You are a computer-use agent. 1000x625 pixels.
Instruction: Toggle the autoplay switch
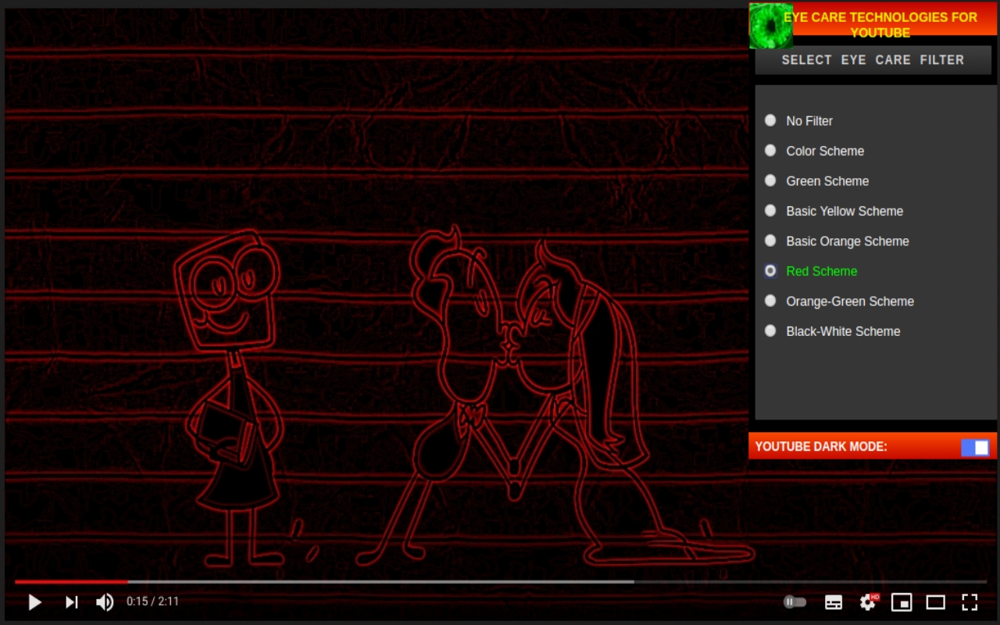click(795, 602)
